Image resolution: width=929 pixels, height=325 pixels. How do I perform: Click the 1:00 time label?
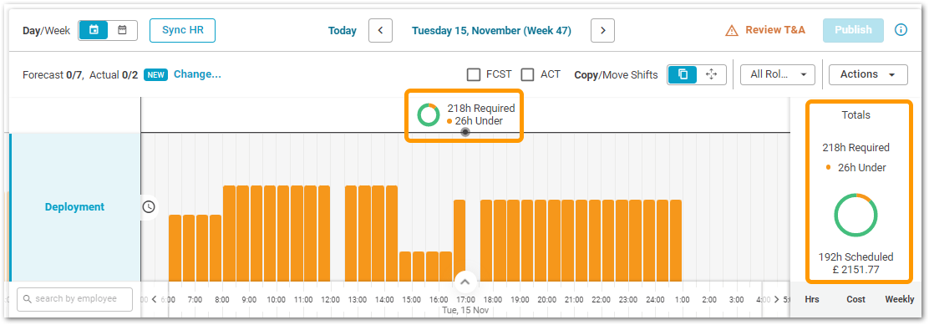click(682, 300)
